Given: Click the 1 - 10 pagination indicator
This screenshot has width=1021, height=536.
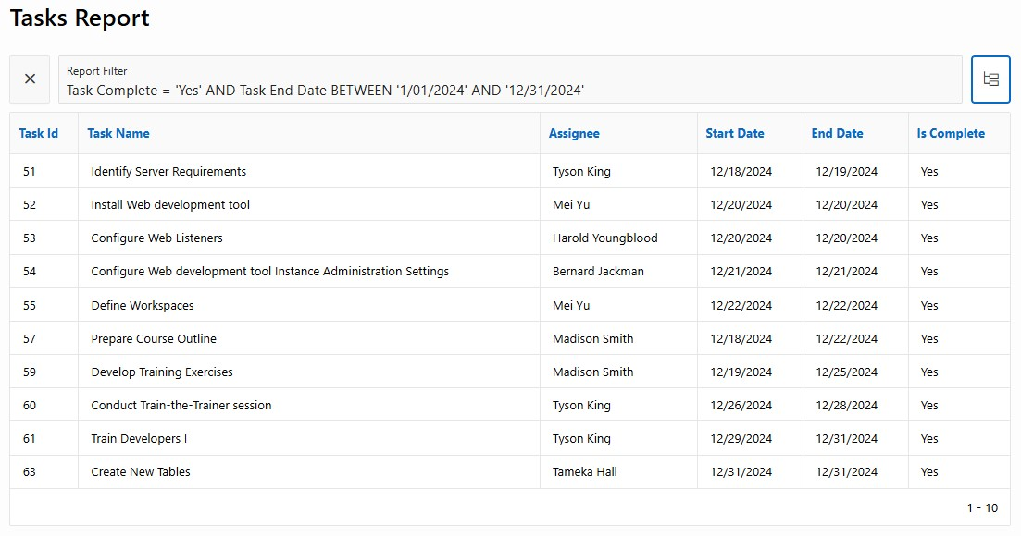Looking at the screenshot, I should coord(982,508).
